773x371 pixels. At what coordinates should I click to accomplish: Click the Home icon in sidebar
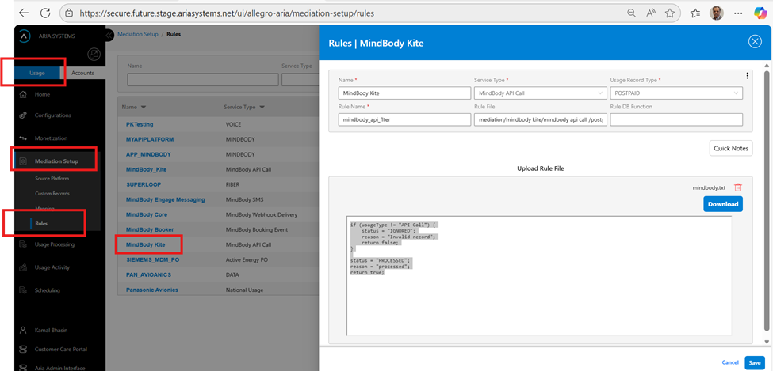coord(22,94)
